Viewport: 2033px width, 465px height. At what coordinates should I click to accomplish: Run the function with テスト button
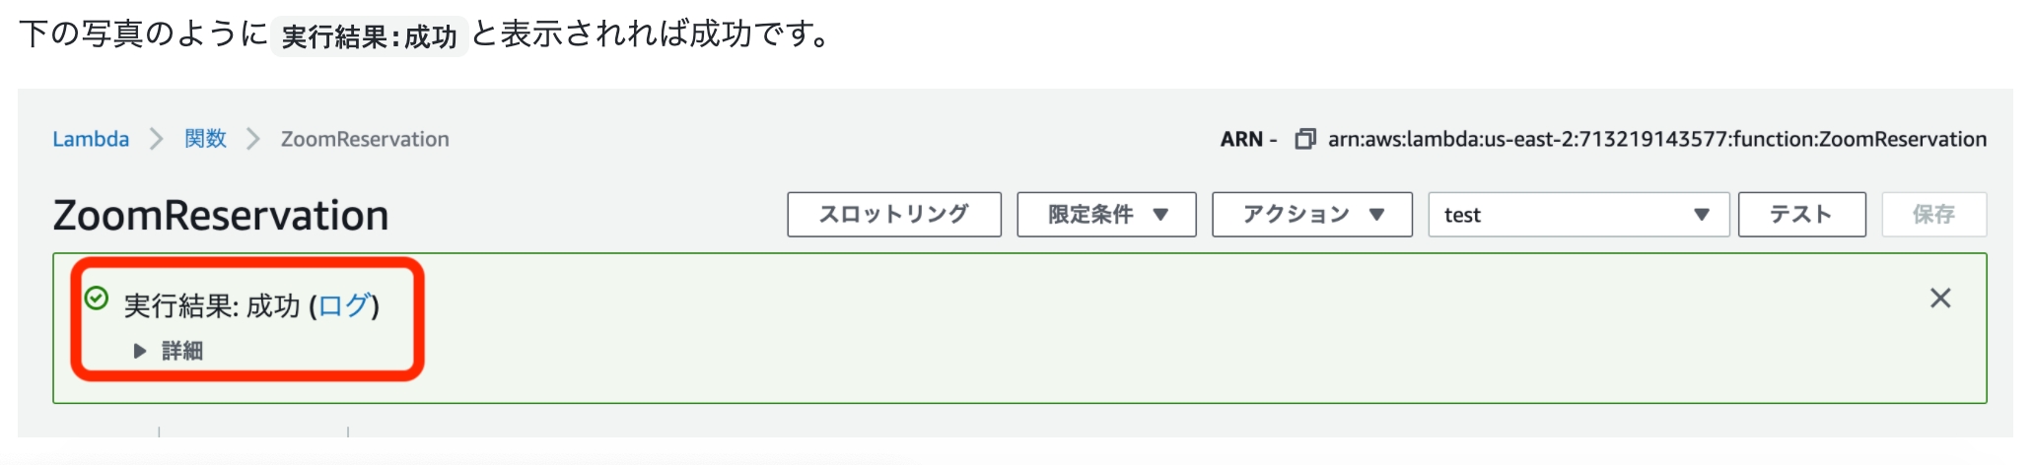pyautogui.click(x=1800, y=215)
